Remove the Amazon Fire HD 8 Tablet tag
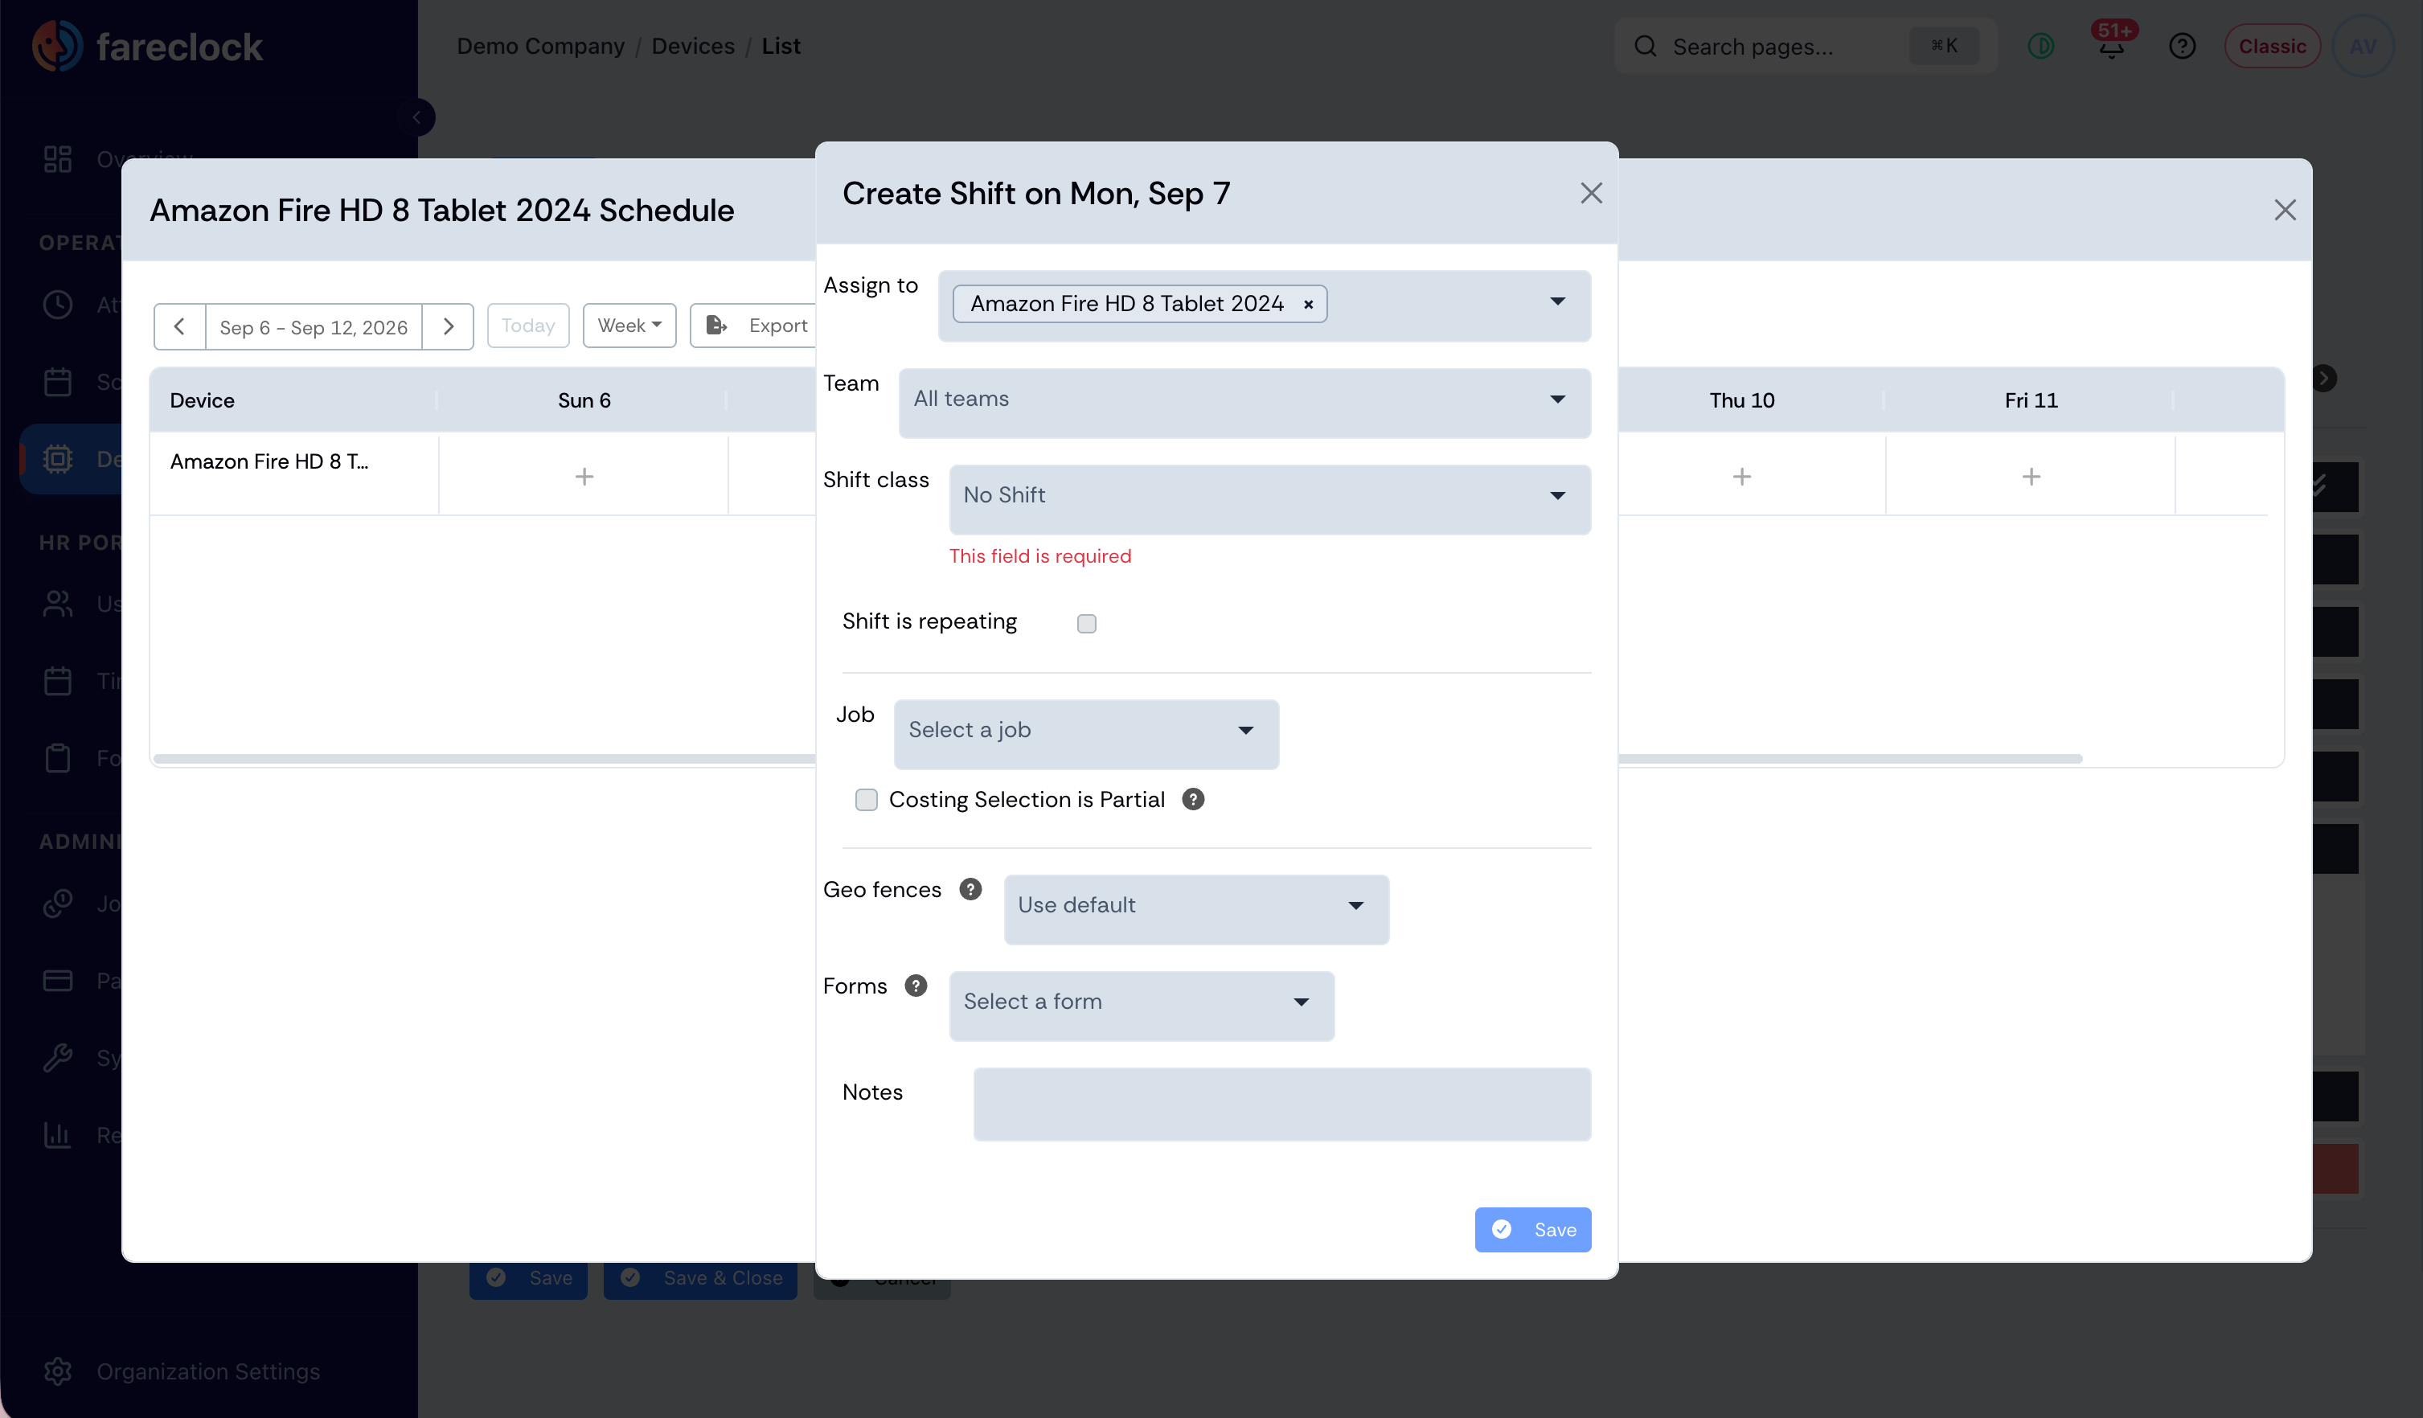 [1308, 304]
